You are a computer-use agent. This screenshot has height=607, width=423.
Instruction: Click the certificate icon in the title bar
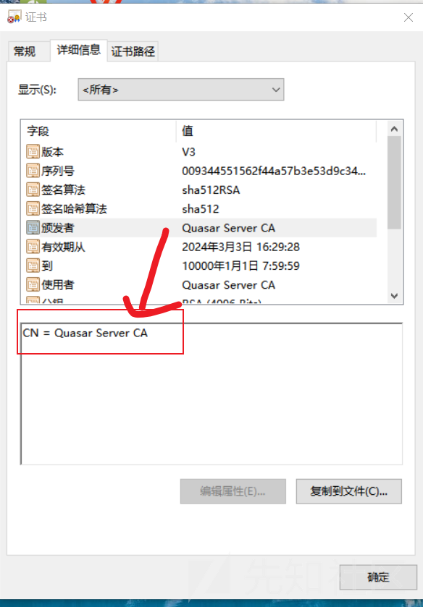pyautogui.click(x=14, y=17)
